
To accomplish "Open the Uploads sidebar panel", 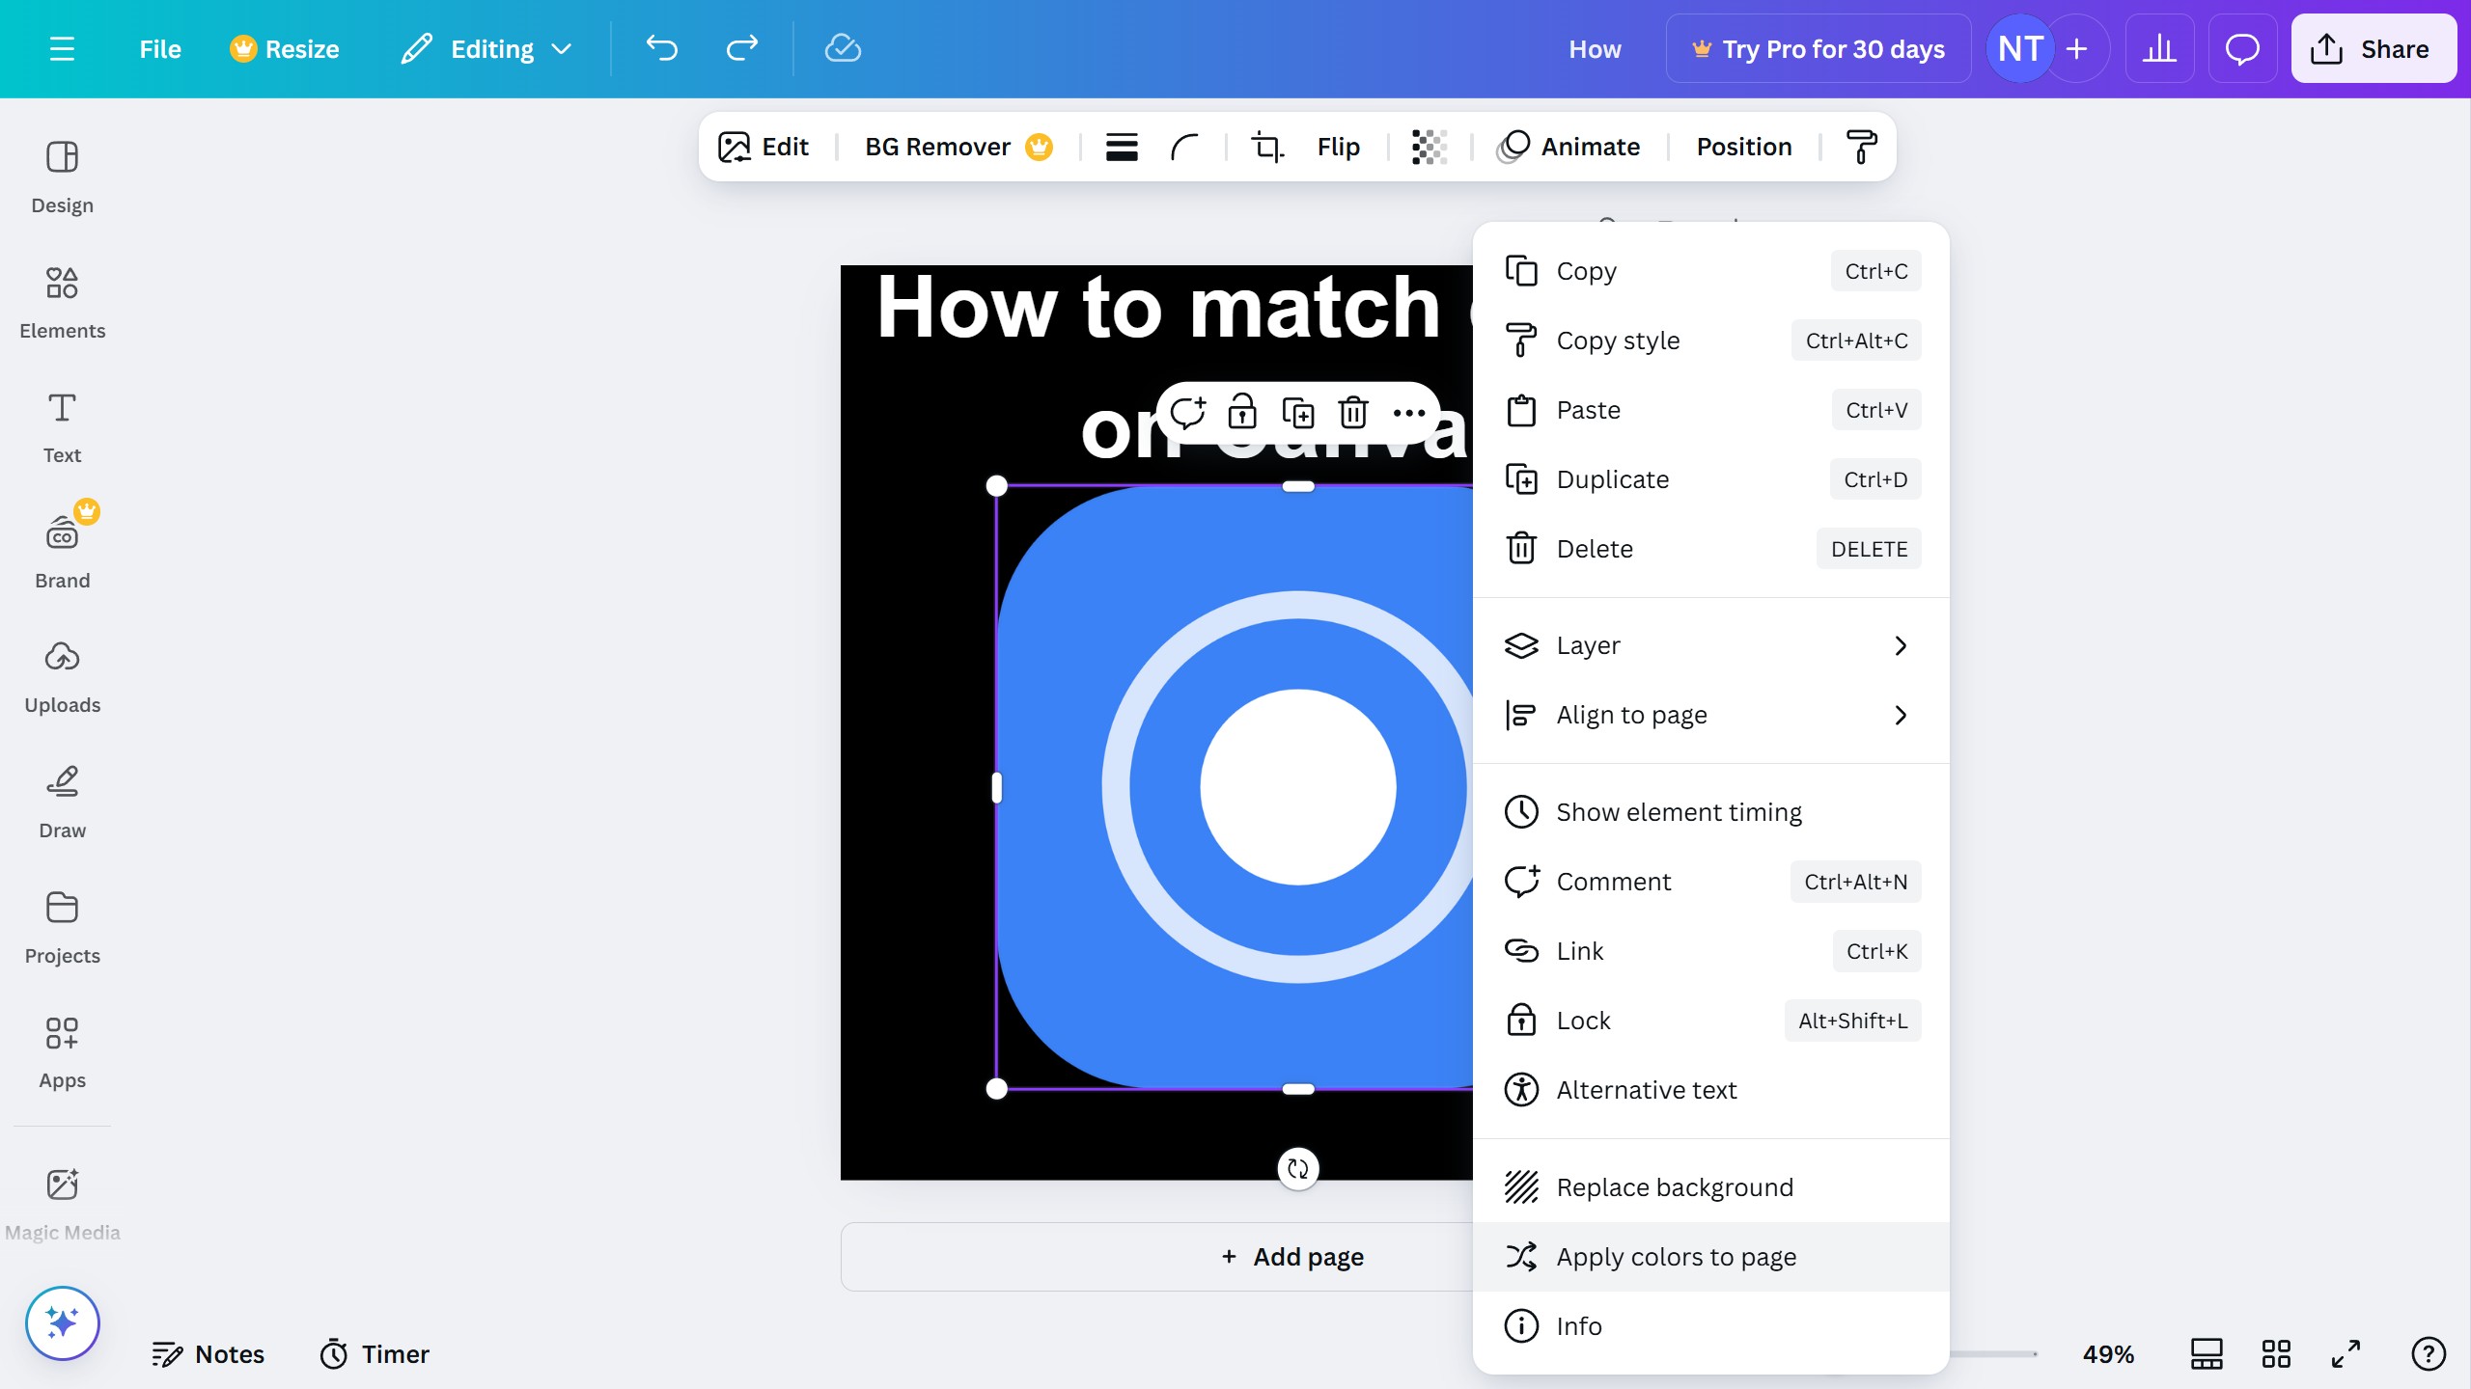I will pos(62,677).
